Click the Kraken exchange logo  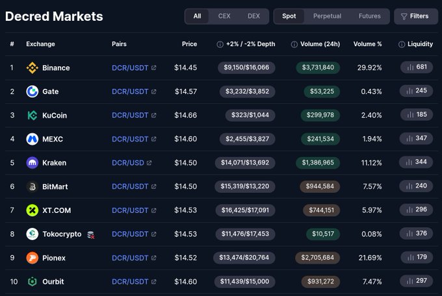pos(32,163)
